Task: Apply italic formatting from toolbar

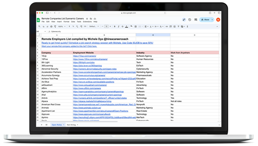Action: click(x=119, y=26)
